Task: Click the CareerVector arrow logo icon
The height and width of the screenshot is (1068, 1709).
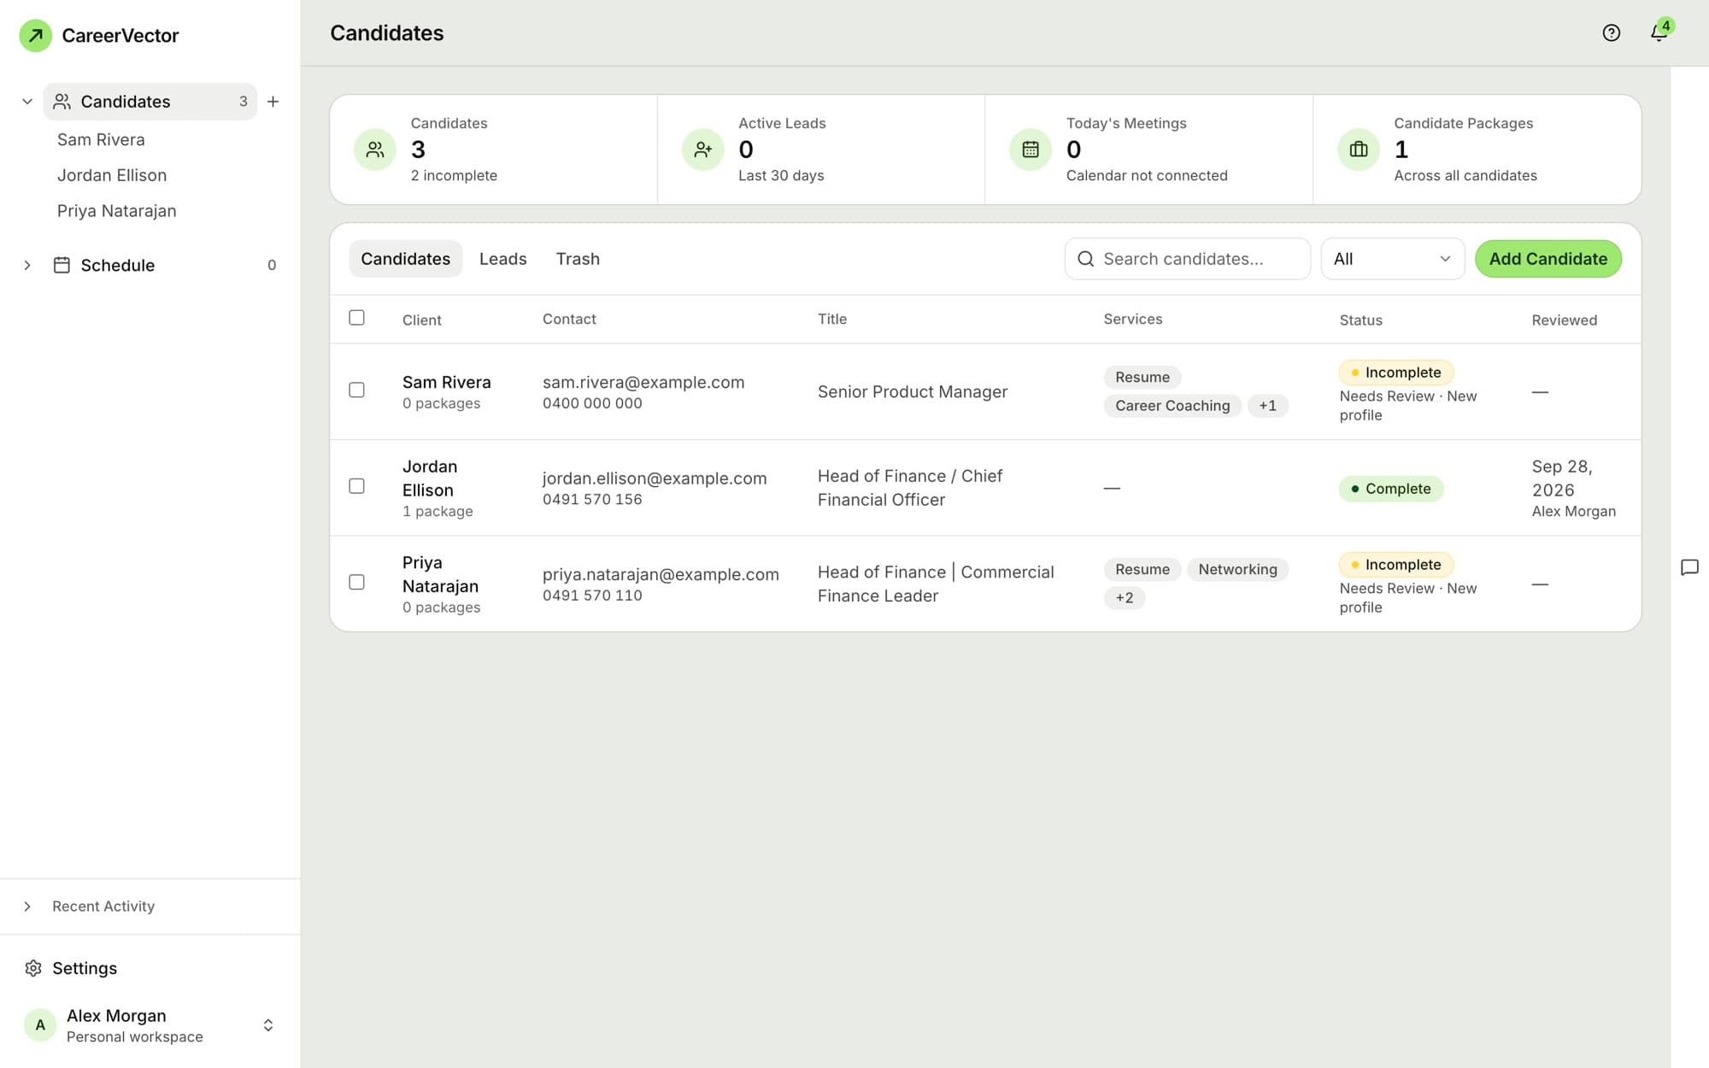Action: pyautogui.click(x=36, y=35)
